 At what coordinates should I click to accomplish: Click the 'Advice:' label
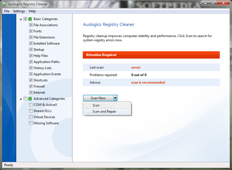tap(95, 82)
